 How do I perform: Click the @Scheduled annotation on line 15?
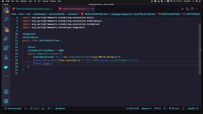click(x=34, y=50)
